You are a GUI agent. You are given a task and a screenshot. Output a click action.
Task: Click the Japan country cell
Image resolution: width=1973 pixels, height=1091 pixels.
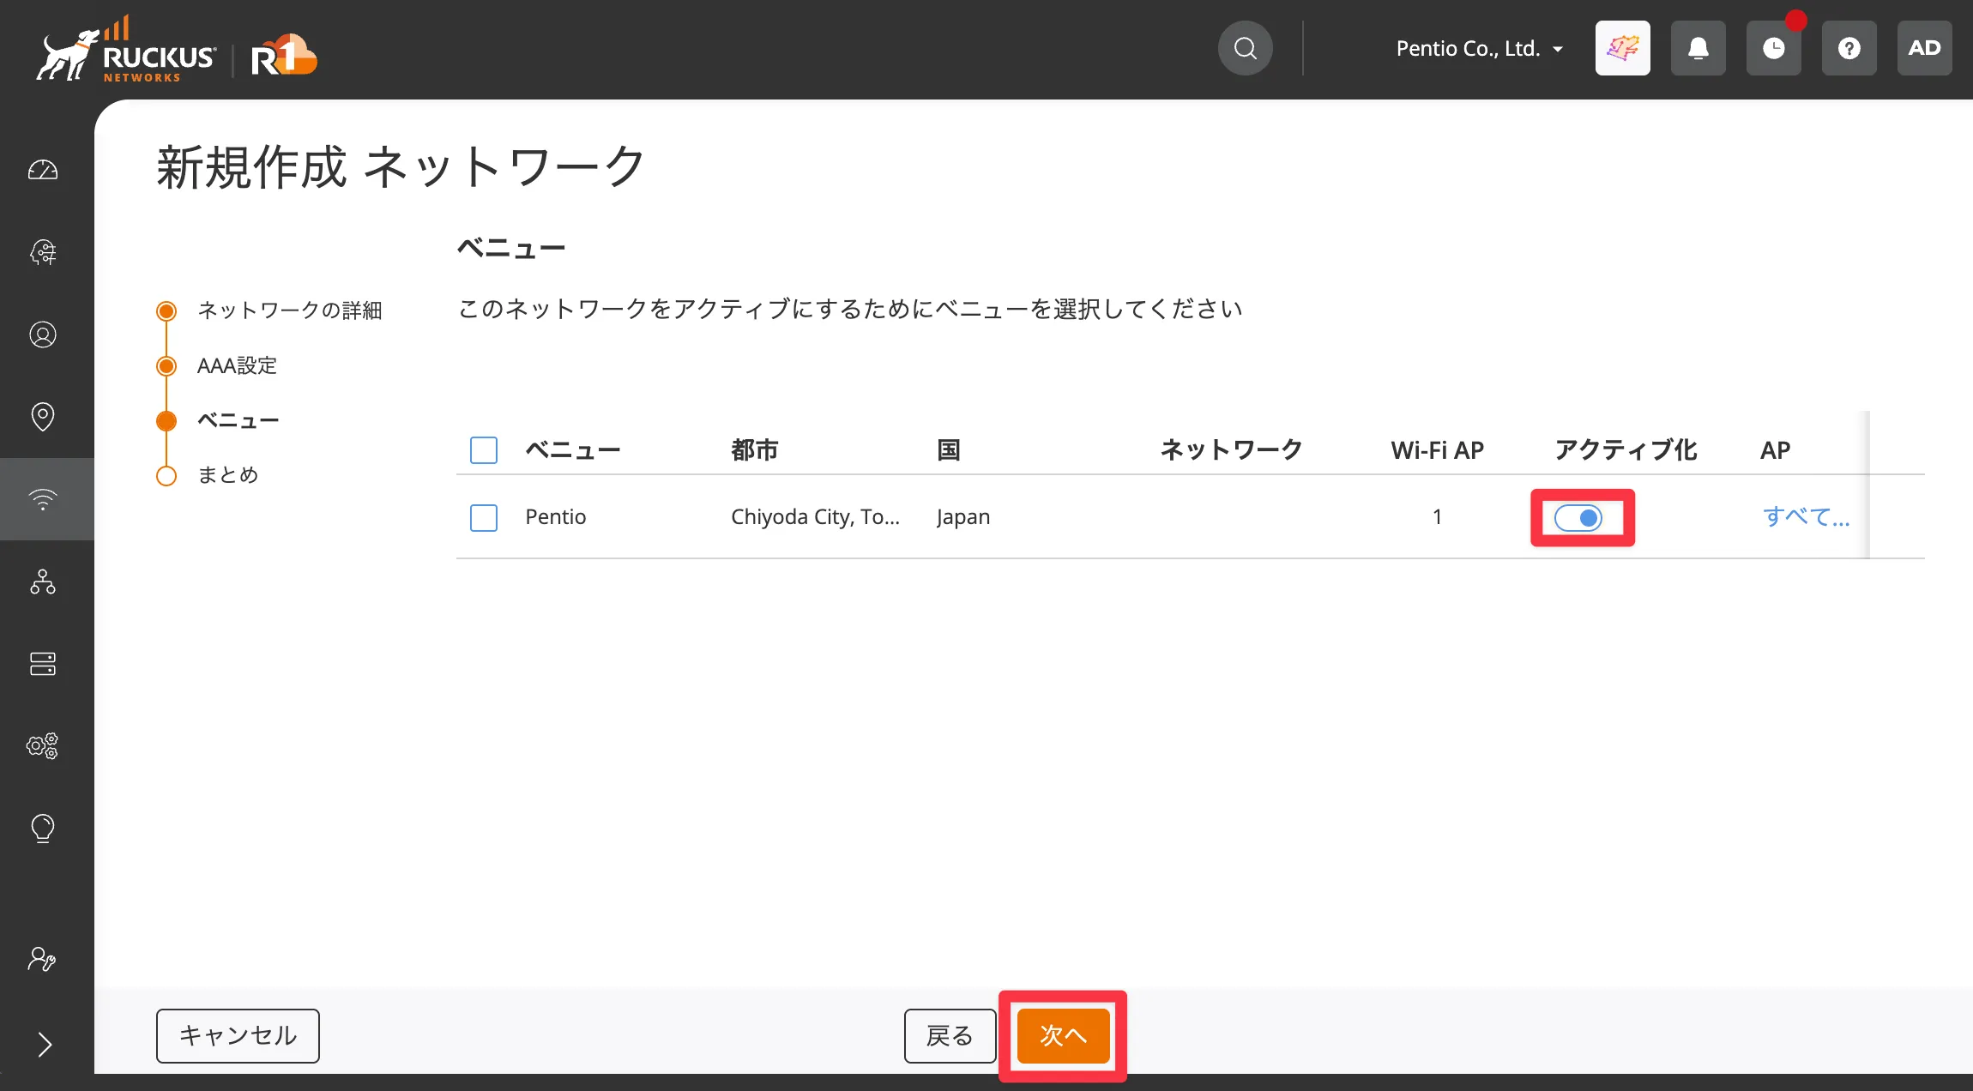pyautogui.click(x=963, y=517)
